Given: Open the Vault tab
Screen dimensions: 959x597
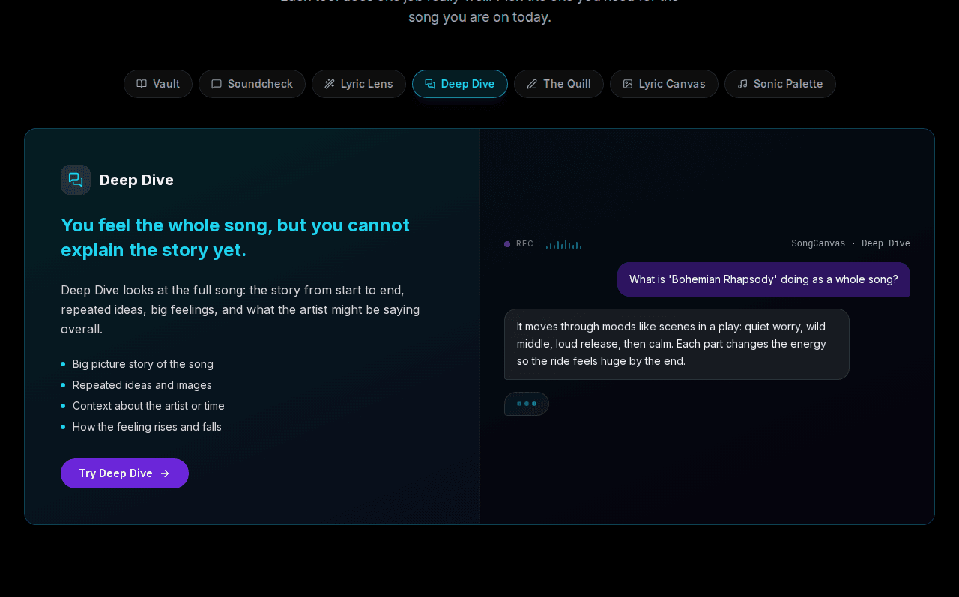Looking at the screenshot, I should point(158,84).
